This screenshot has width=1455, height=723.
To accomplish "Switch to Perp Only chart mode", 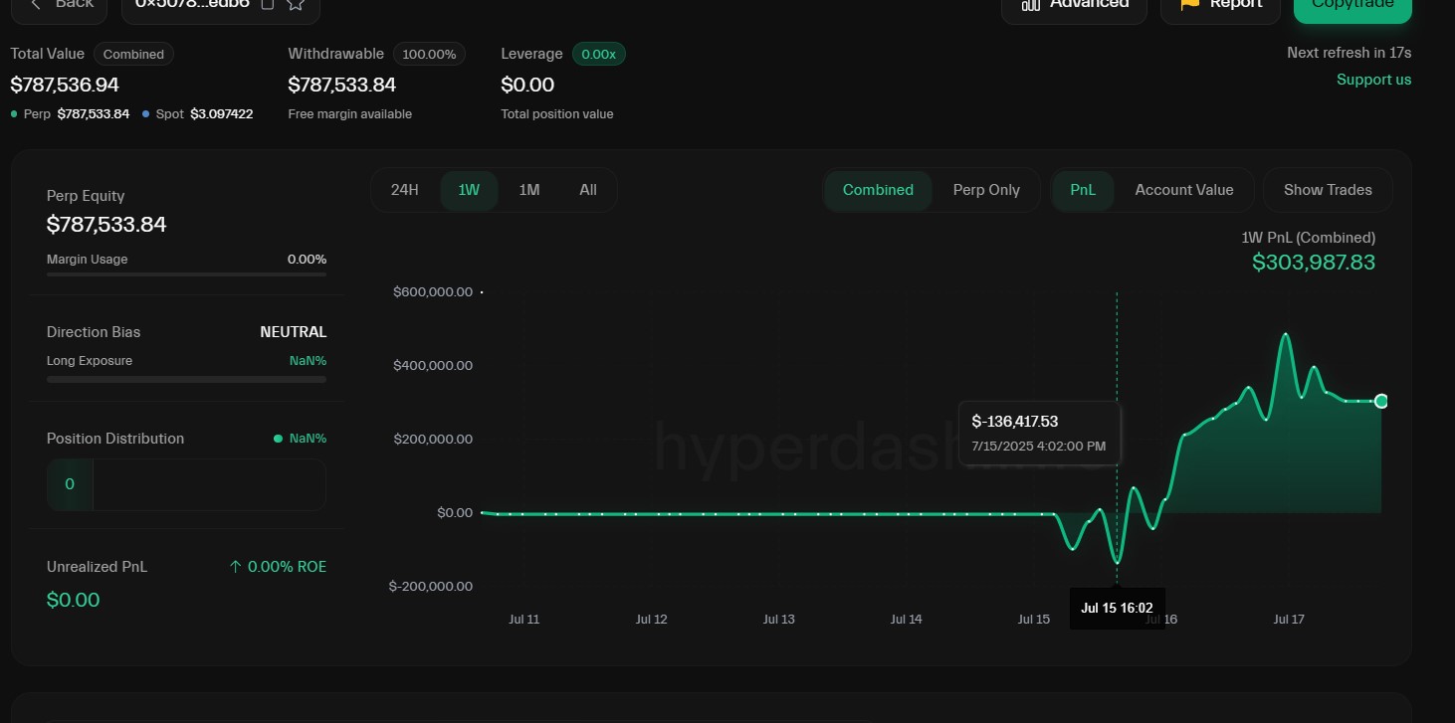I will tap(986, 190).
